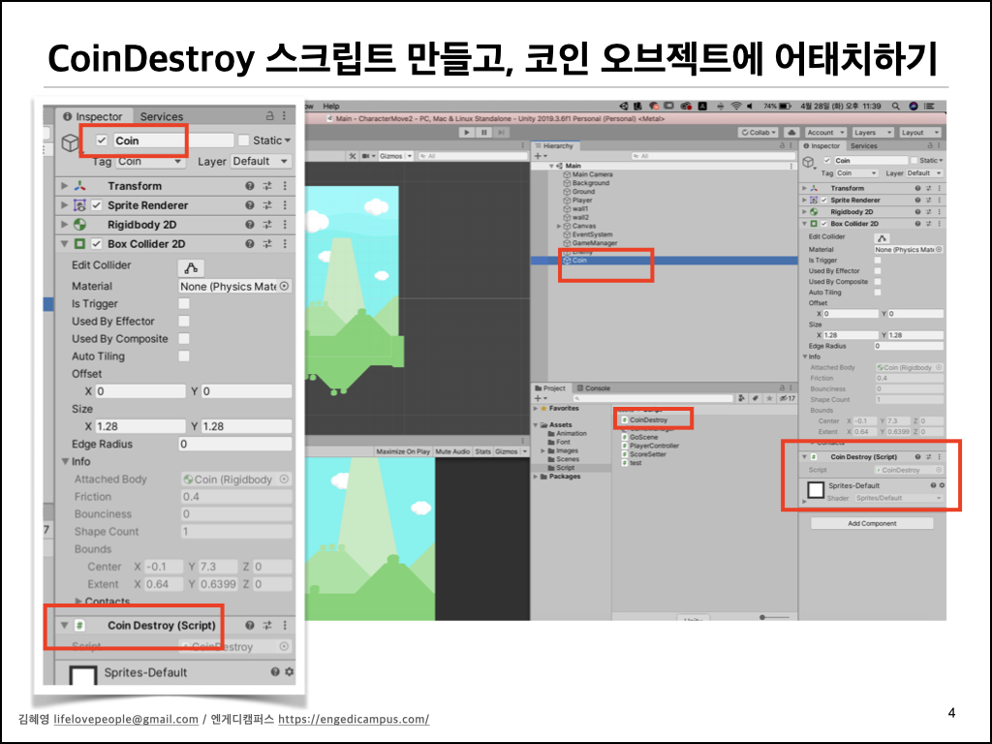Expand the Favorites group in Project
Viewport: 992px width, 744px height.
[535, 409]
